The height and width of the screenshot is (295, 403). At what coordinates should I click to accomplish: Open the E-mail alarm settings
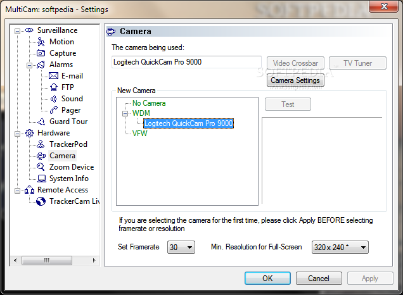pyautogui.click(x=72, y=76)
